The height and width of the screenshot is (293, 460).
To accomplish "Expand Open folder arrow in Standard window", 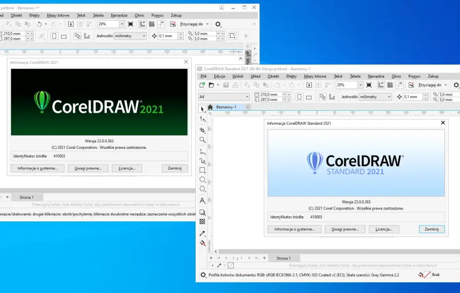I will [218, 85].
